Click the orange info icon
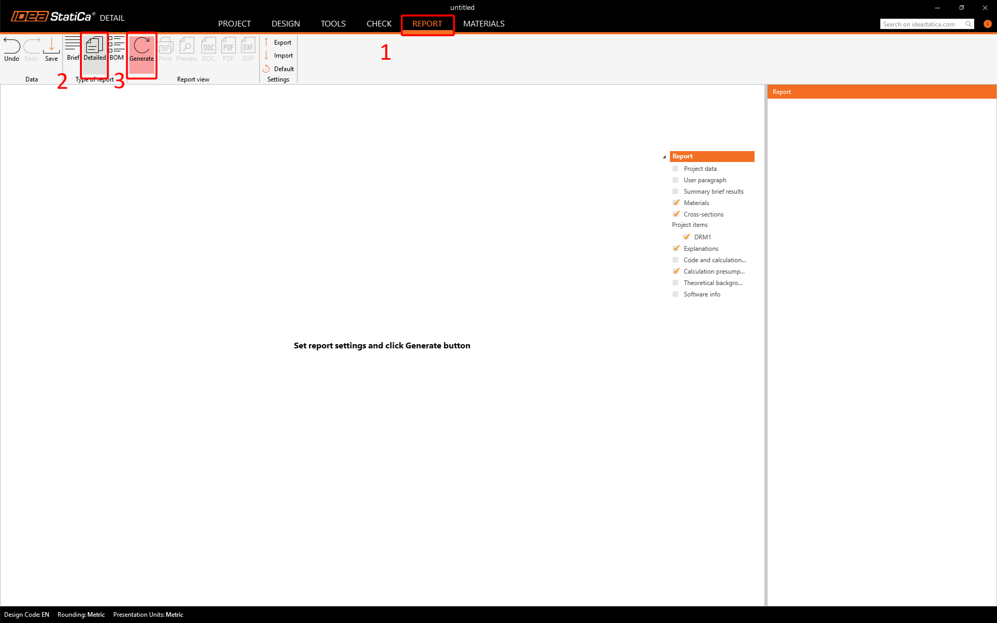This screenshot has height=623, width=997. coord(987,24)
